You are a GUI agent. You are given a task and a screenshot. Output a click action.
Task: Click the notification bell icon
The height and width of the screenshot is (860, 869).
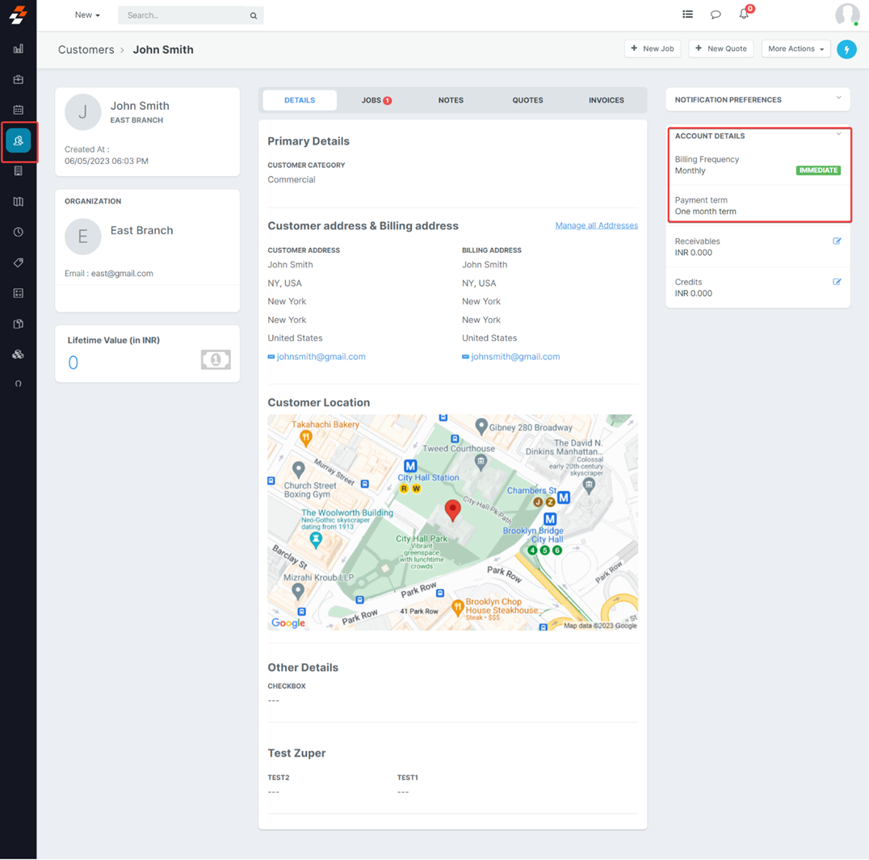point(744,15)
